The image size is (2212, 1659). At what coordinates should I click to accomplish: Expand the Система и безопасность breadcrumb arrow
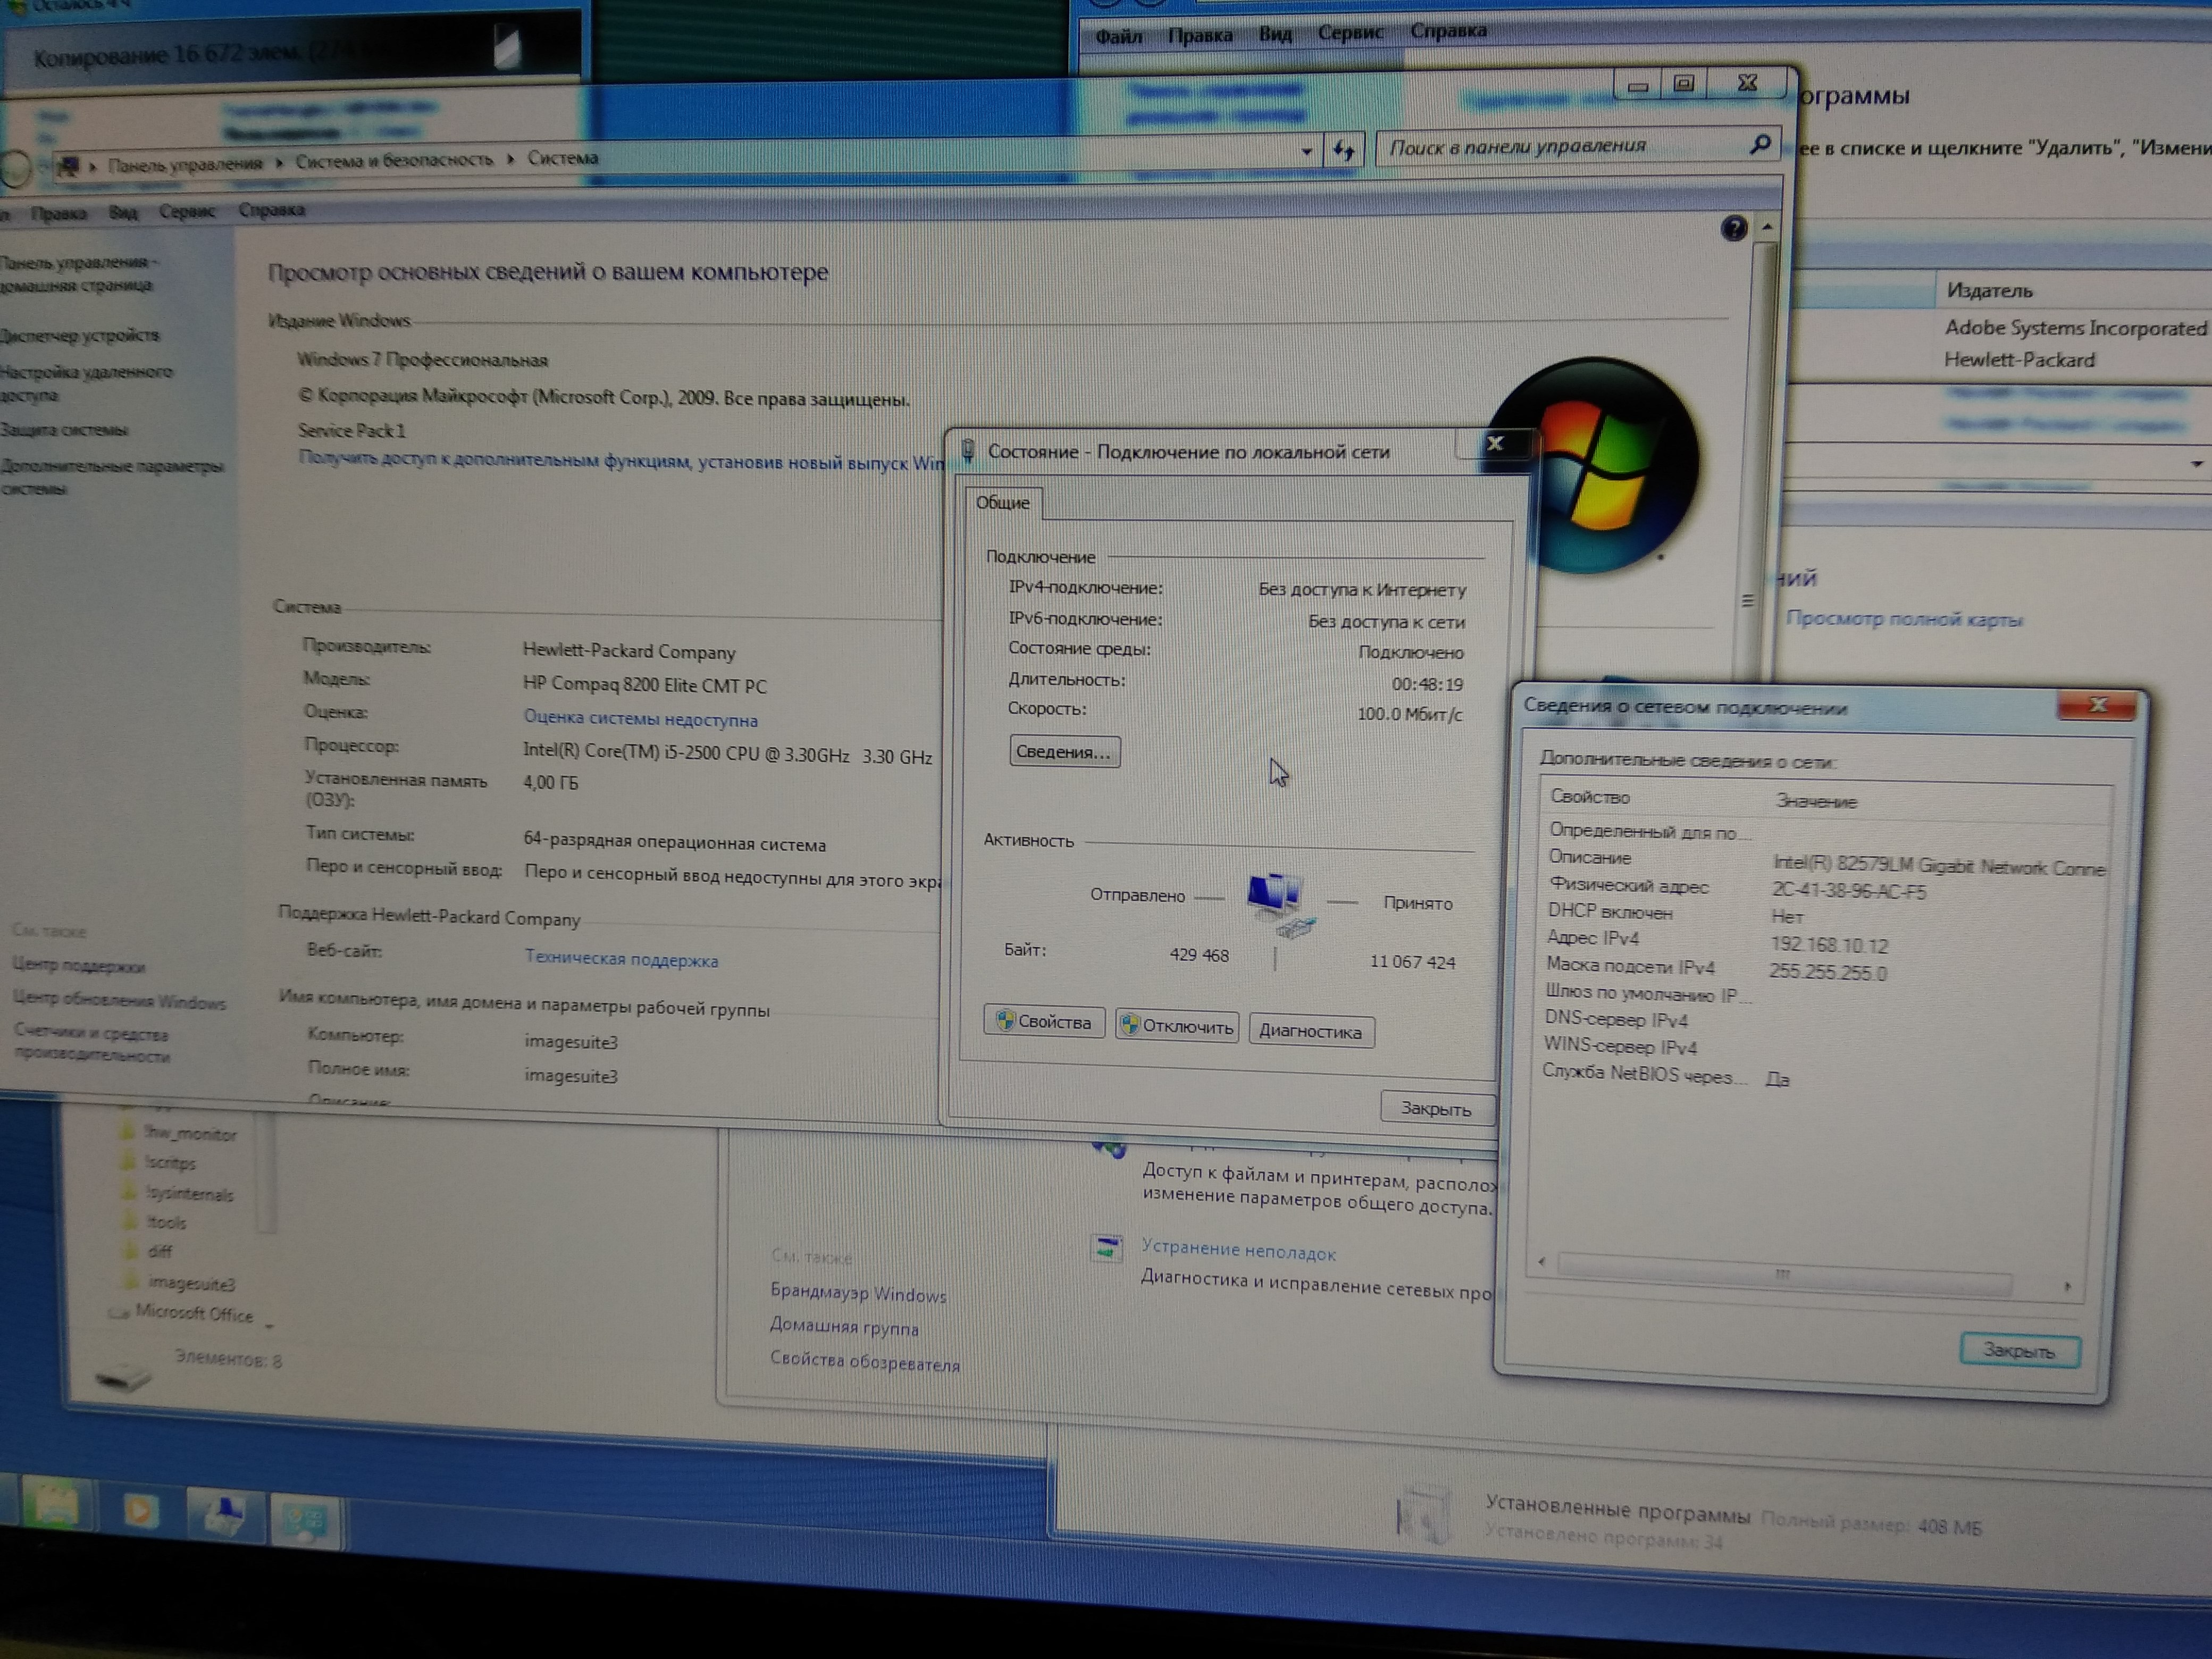point(510,159)
